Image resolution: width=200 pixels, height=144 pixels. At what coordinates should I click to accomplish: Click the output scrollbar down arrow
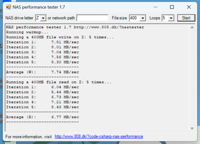[192, 128]
